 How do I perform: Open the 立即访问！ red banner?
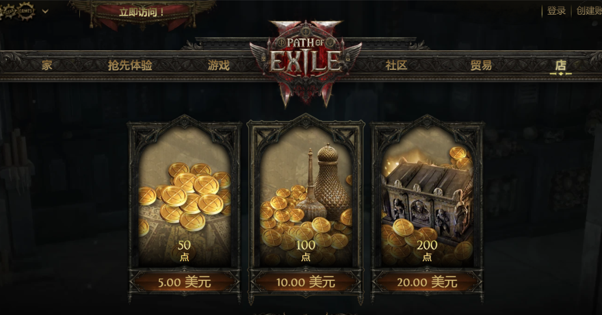[142, 12]
